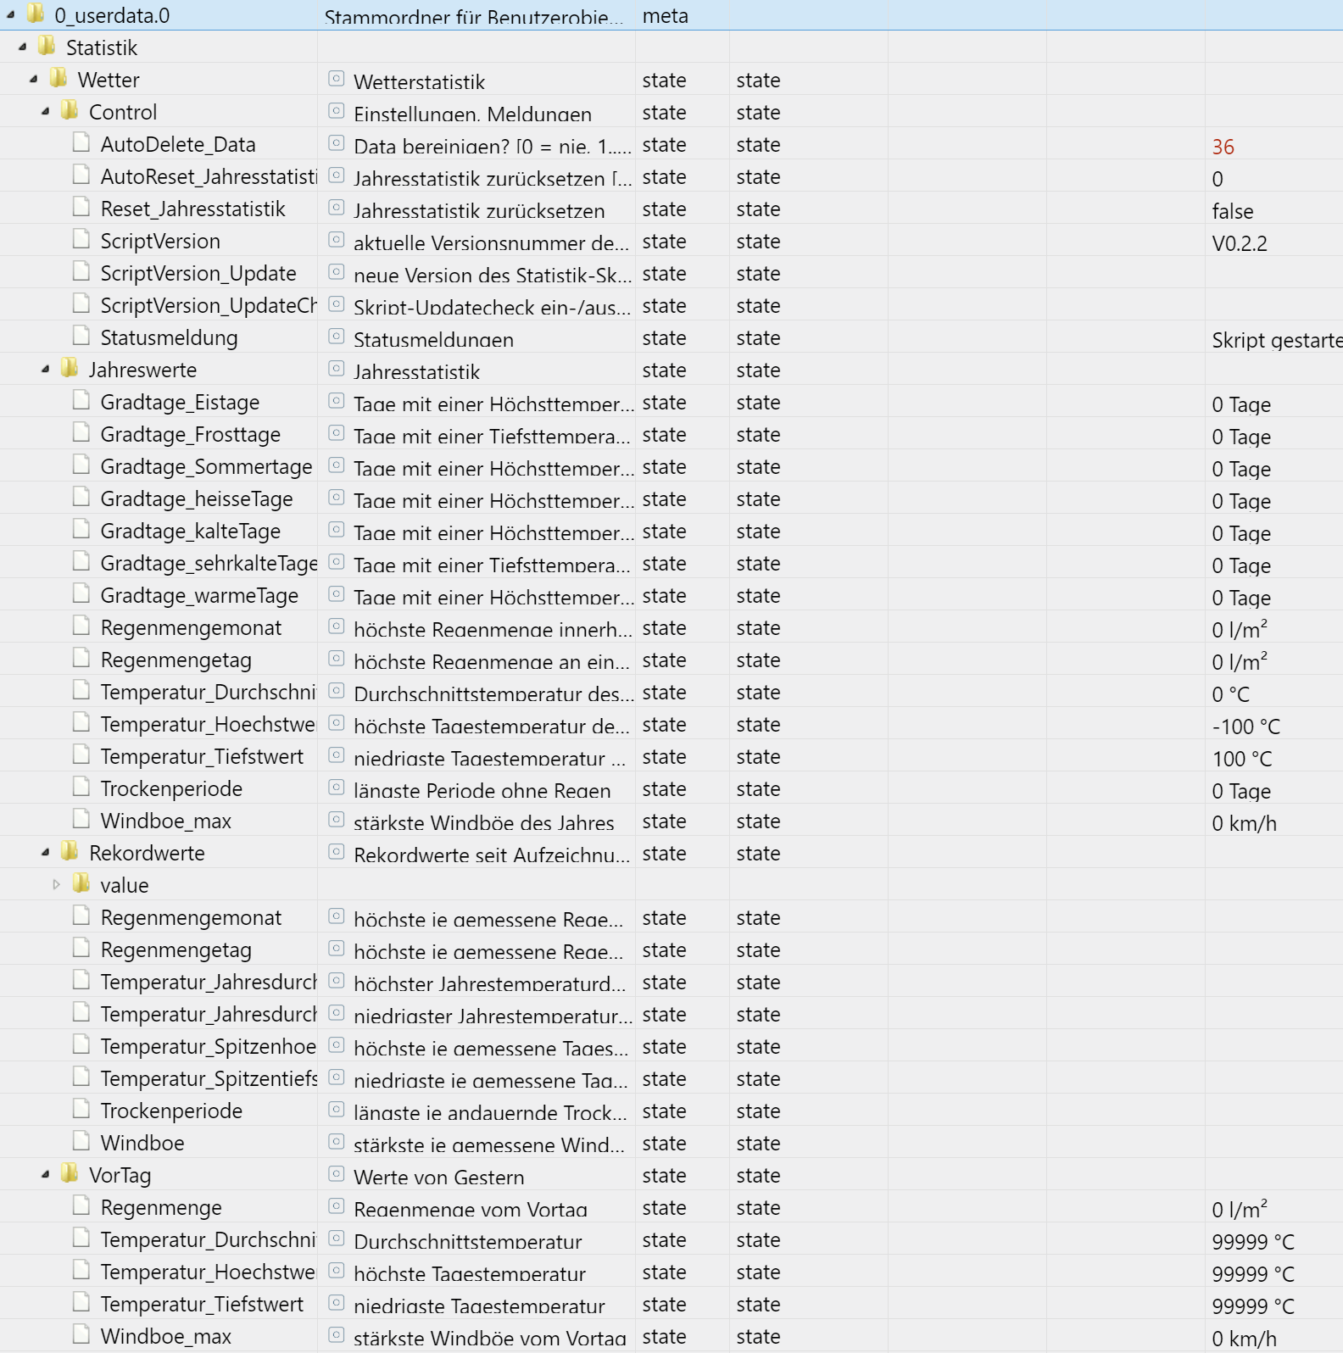Click the V0.2.2 version value
Image resolution: width=1343 pixels, height=1353 pixels.
pos(1239,243)
